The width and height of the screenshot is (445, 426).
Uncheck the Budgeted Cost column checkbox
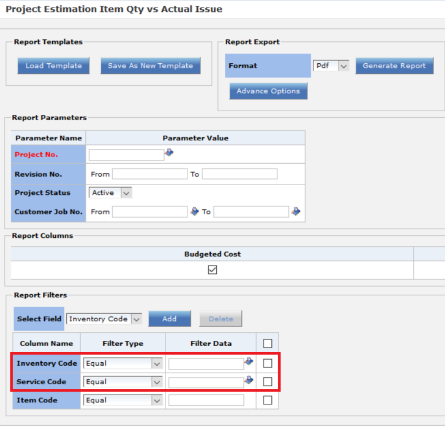pyautogui.click(x=212, y=269)
